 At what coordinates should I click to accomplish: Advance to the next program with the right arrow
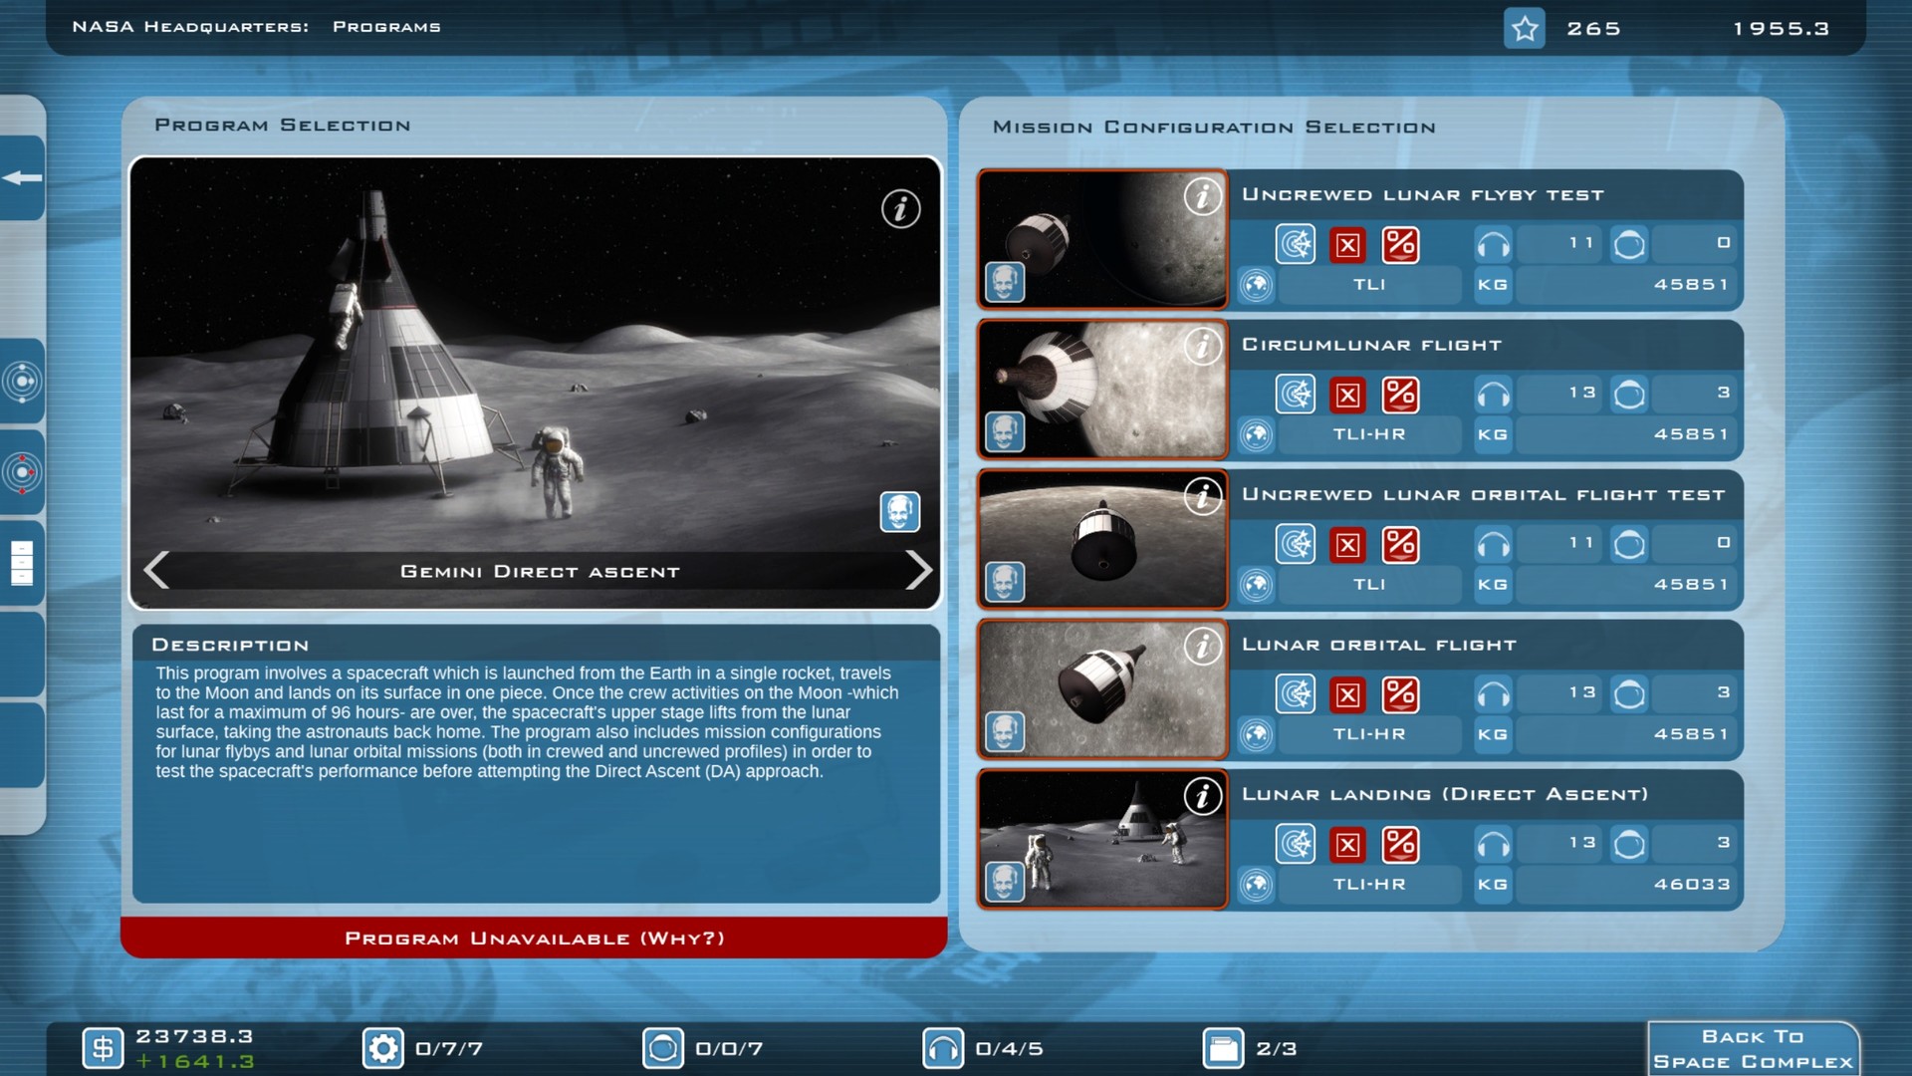tap(918, 571)
